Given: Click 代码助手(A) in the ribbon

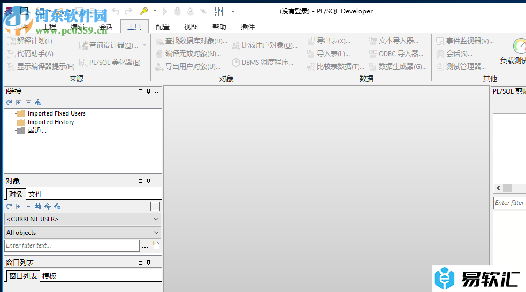Looking at the screenshot, I should tap(31, 53).
